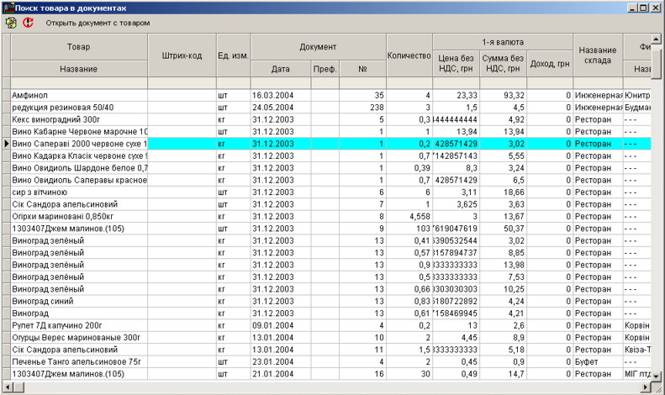Viewport: 665px width, 395px height.
Task: Click the 'Количество' column header
Action: click(409, 55)
